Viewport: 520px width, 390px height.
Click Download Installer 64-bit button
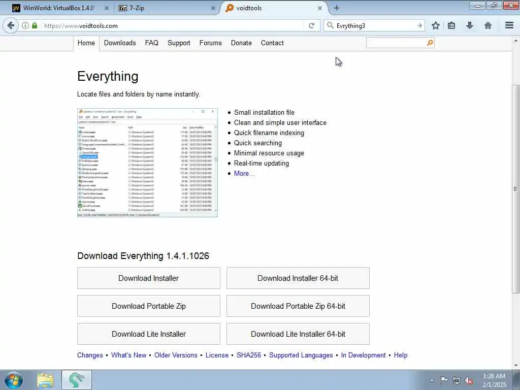(x=298, y=278)
